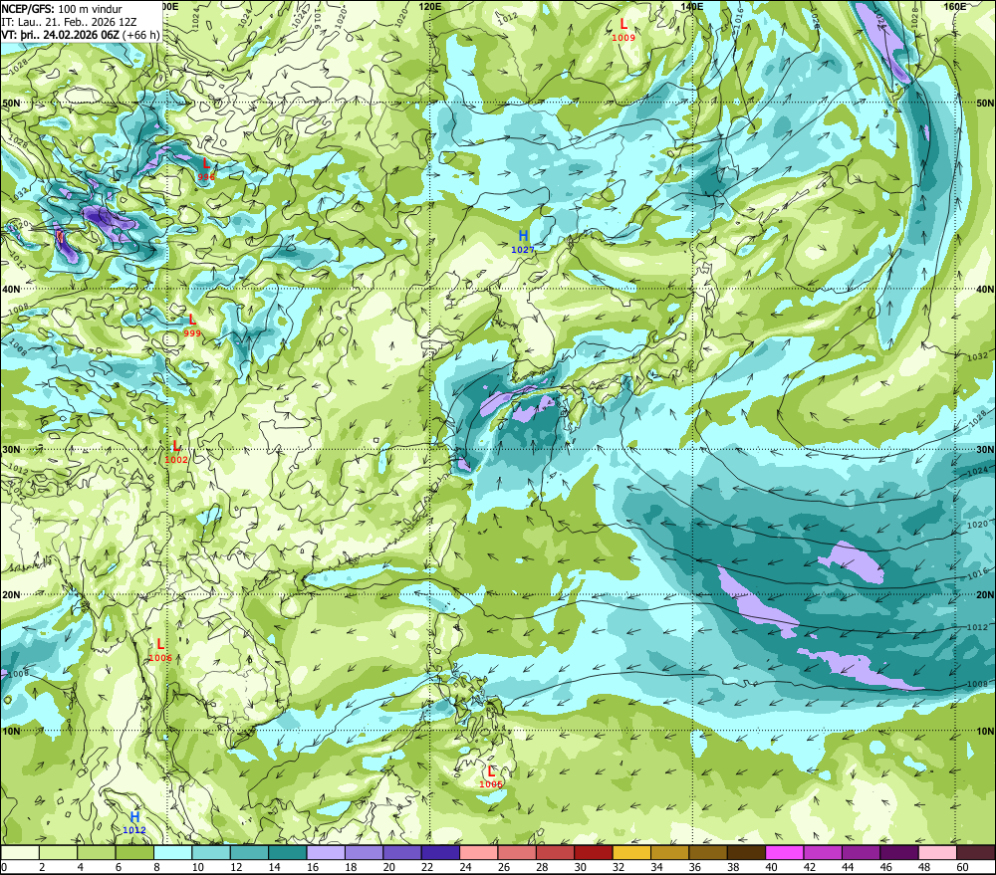Click the 120E longitude label
The height and width of the screenshot is (875, 996).
430,6
